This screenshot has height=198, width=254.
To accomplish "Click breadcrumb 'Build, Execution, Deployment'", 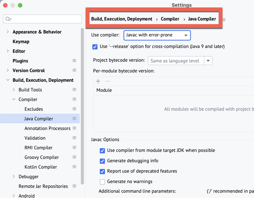I will point(122,19).
